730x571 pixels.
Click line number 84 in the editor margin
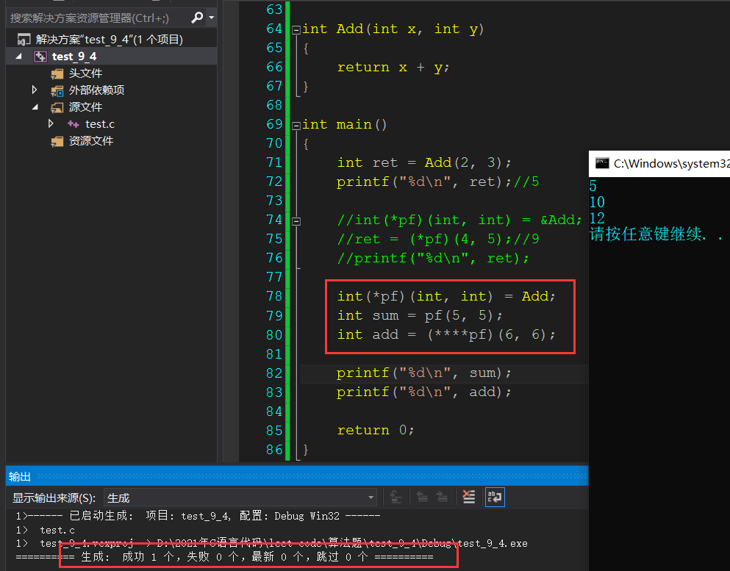[x=274, y=412]
